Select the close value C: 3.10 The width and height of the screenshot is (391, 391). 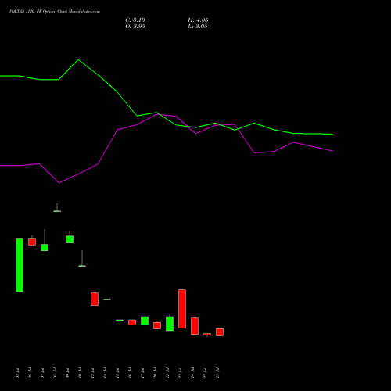click(x=135, y=20)
